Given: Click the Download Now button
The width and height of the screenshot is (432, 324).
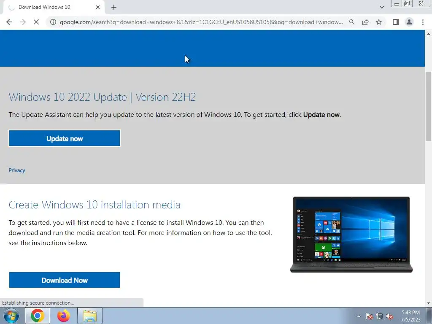Looking at the screenshot, I should 65,280.
